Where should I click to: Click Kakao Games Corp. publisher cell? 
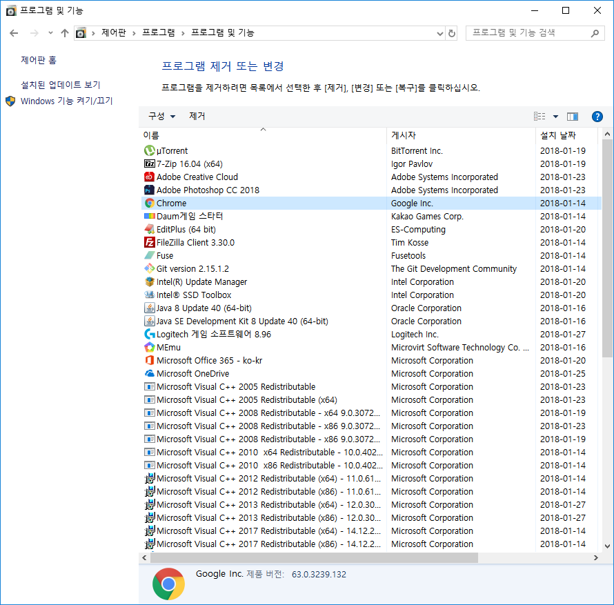pyautogui.click(x=427, y=216)
